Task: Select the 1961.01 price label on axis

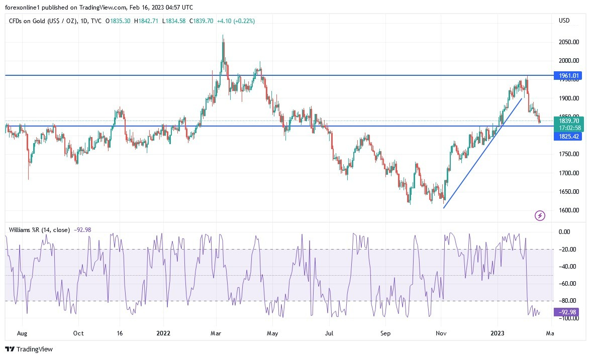Action: (x=567, y=75)
